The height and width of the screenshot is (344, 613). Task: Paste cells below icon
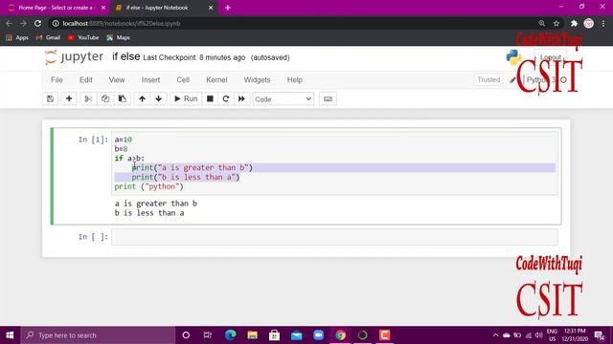tap(123, 99)
